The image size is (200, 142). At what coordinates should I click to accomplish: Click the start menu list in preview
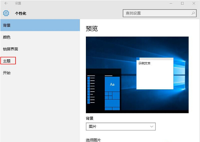tap(91, 90)
